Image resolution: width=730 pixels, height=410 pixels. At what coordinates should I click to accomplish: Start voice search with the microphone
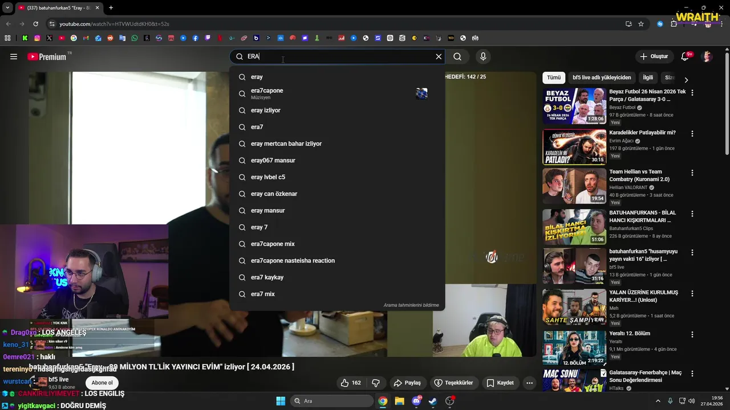[483, 56]
